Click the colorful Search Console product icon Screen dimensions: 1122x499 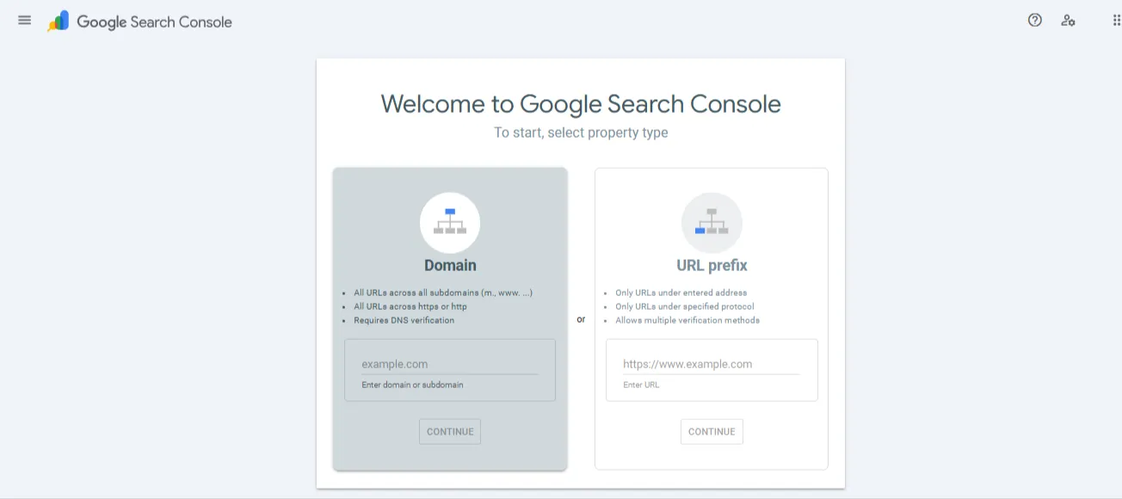(x=57, y=20)
